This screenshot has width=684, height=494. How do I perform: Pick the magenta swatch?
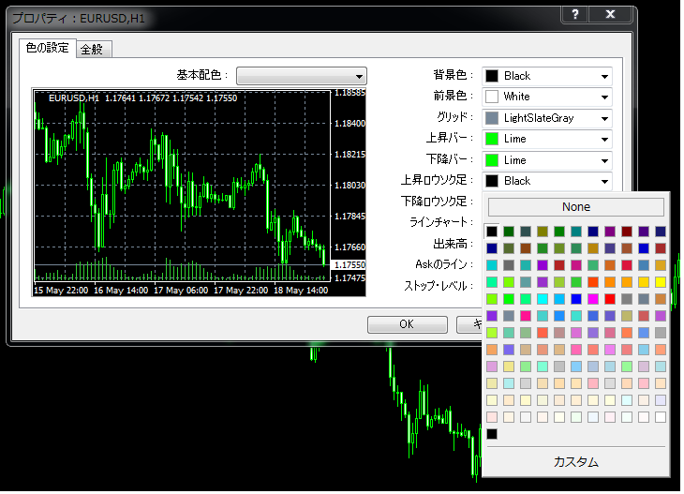pos(593,299)
